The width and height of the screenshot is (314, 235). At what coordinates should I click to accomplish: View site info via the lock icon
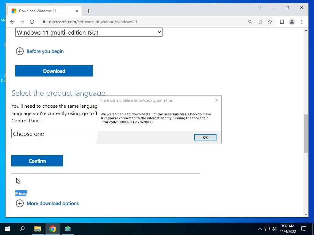tap(44, 22)
